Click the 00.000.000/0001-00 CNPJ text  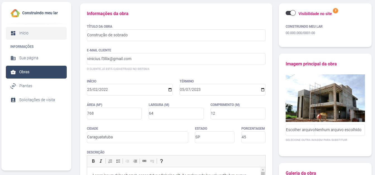300,33
